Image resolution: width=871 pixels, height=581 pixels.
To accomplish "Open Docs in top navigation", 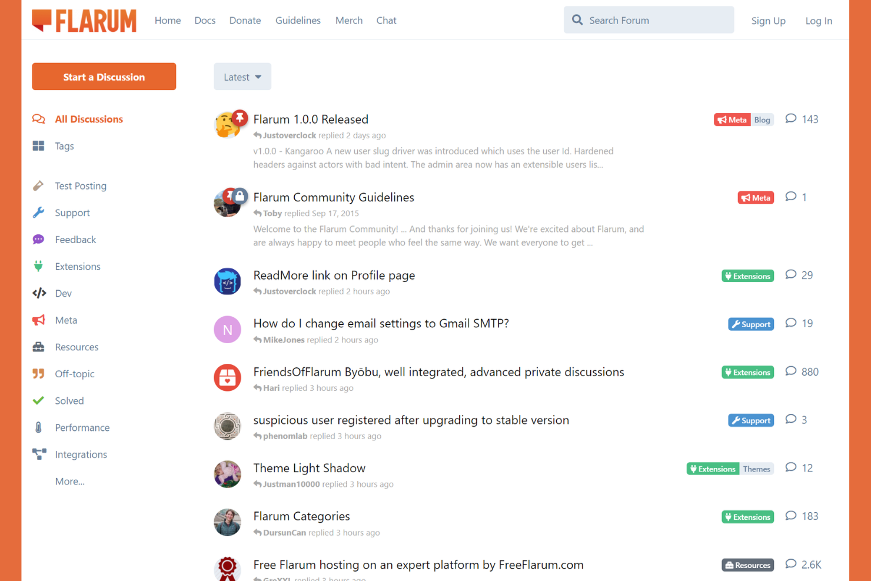I will click(205, 20).
